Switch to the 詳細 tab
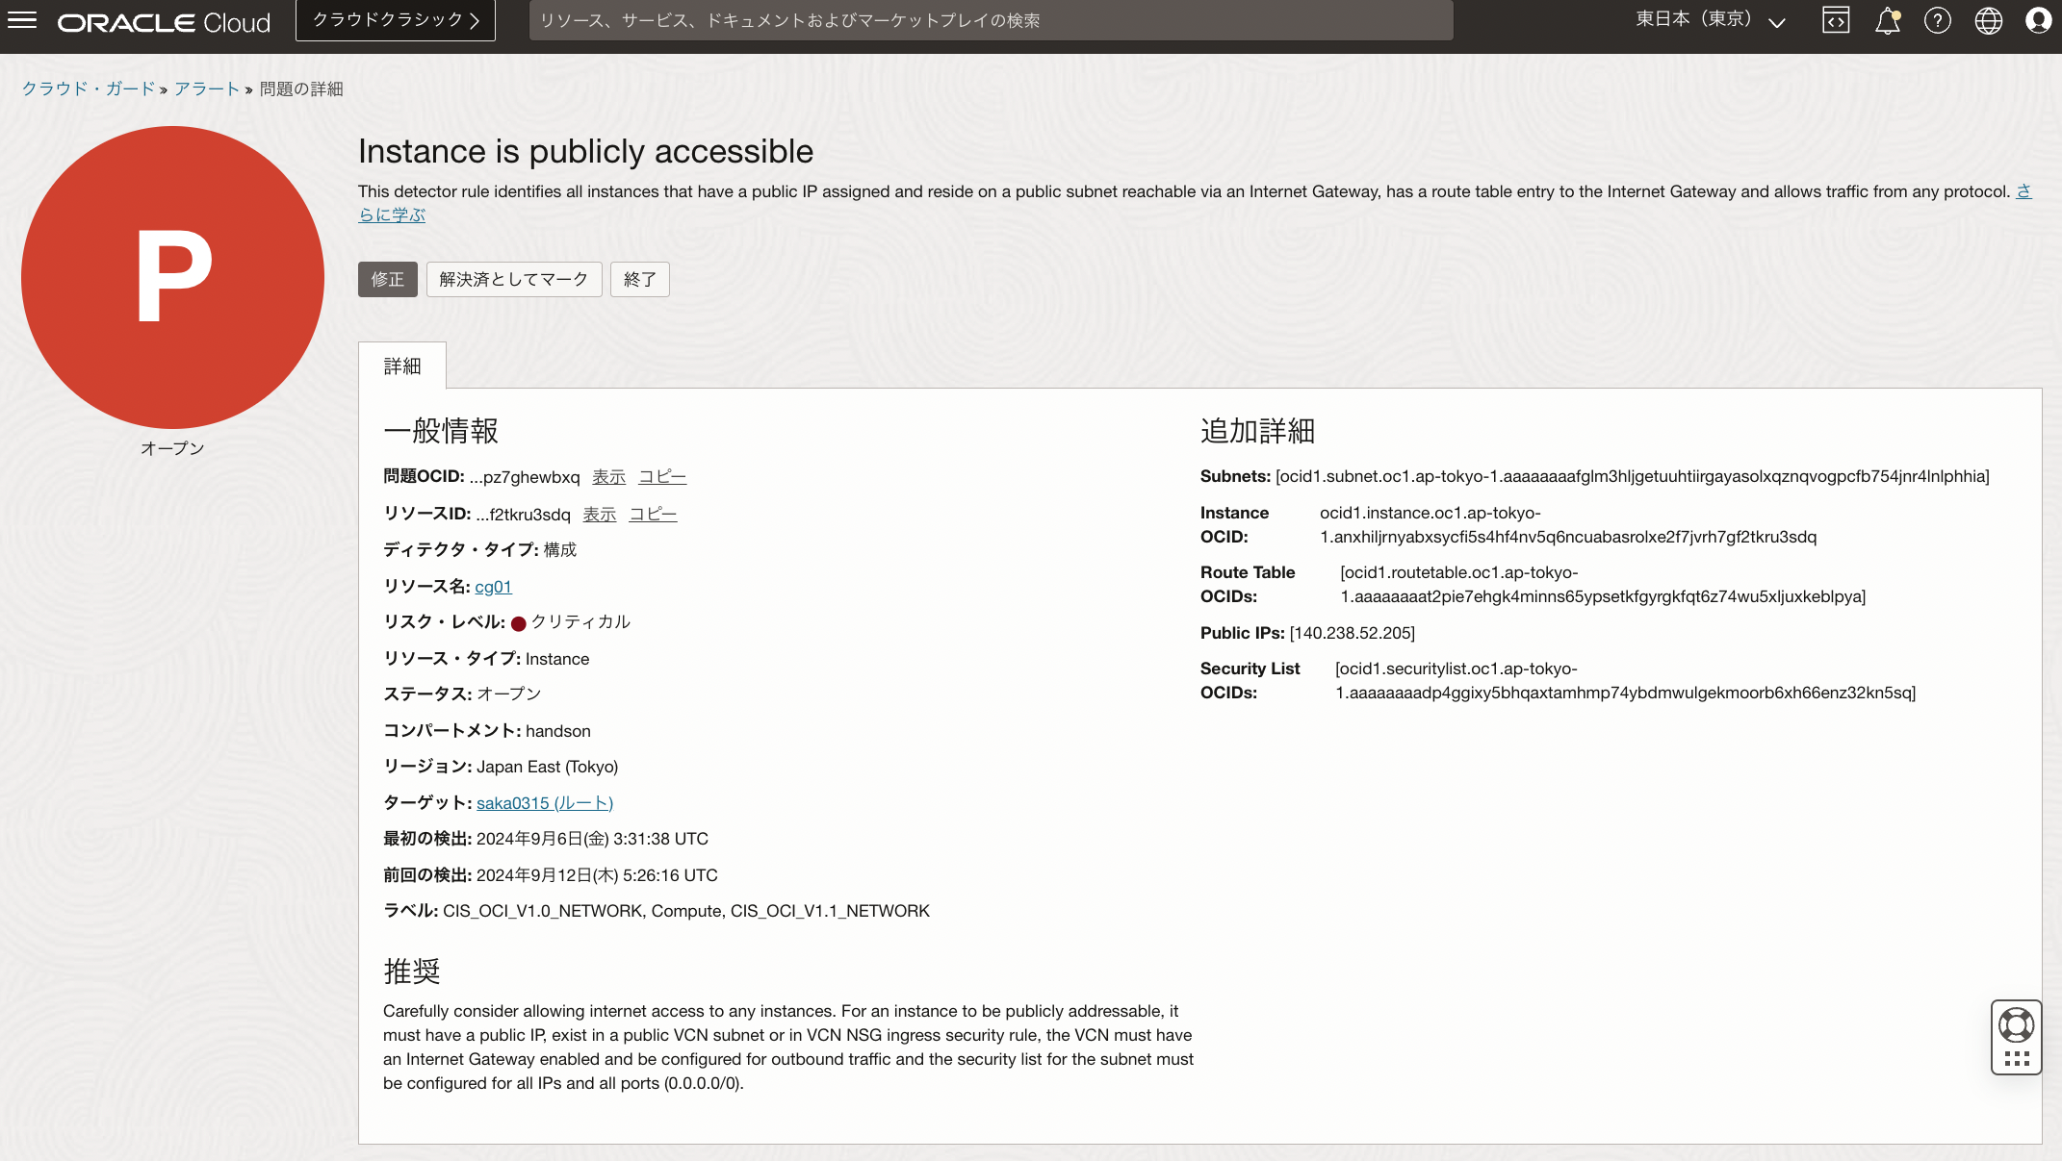 (x=402, y=365)
